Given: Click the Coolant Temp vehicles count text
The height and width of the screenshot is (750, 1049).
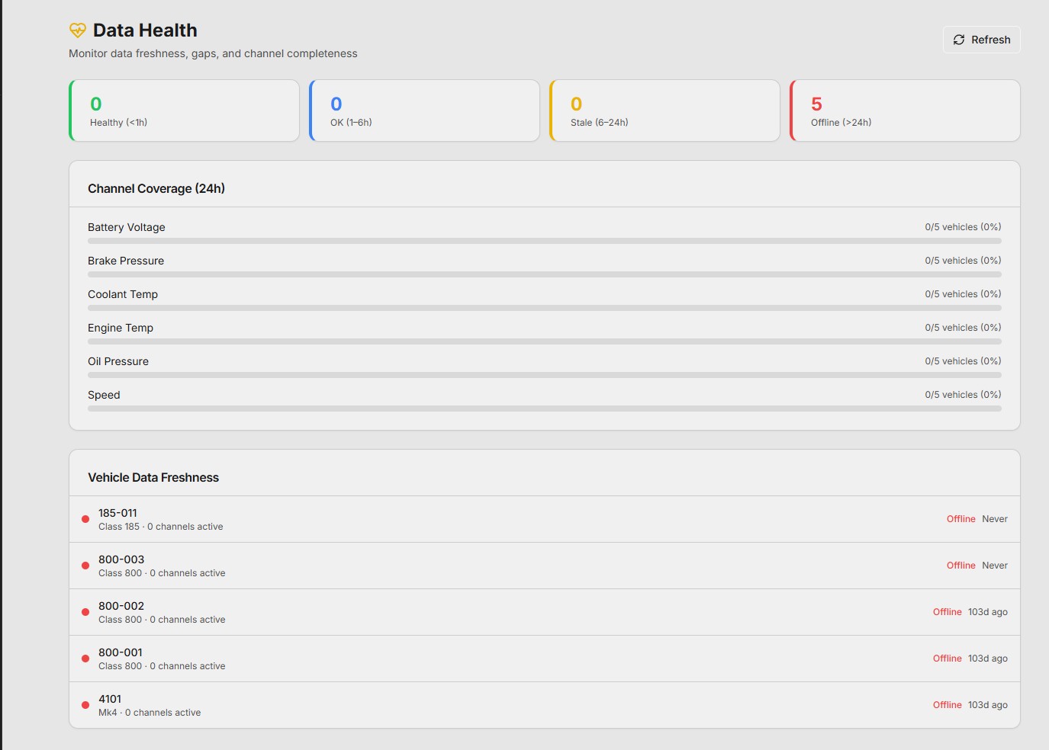Looking at the screenshot, I should tap(963, 294).
